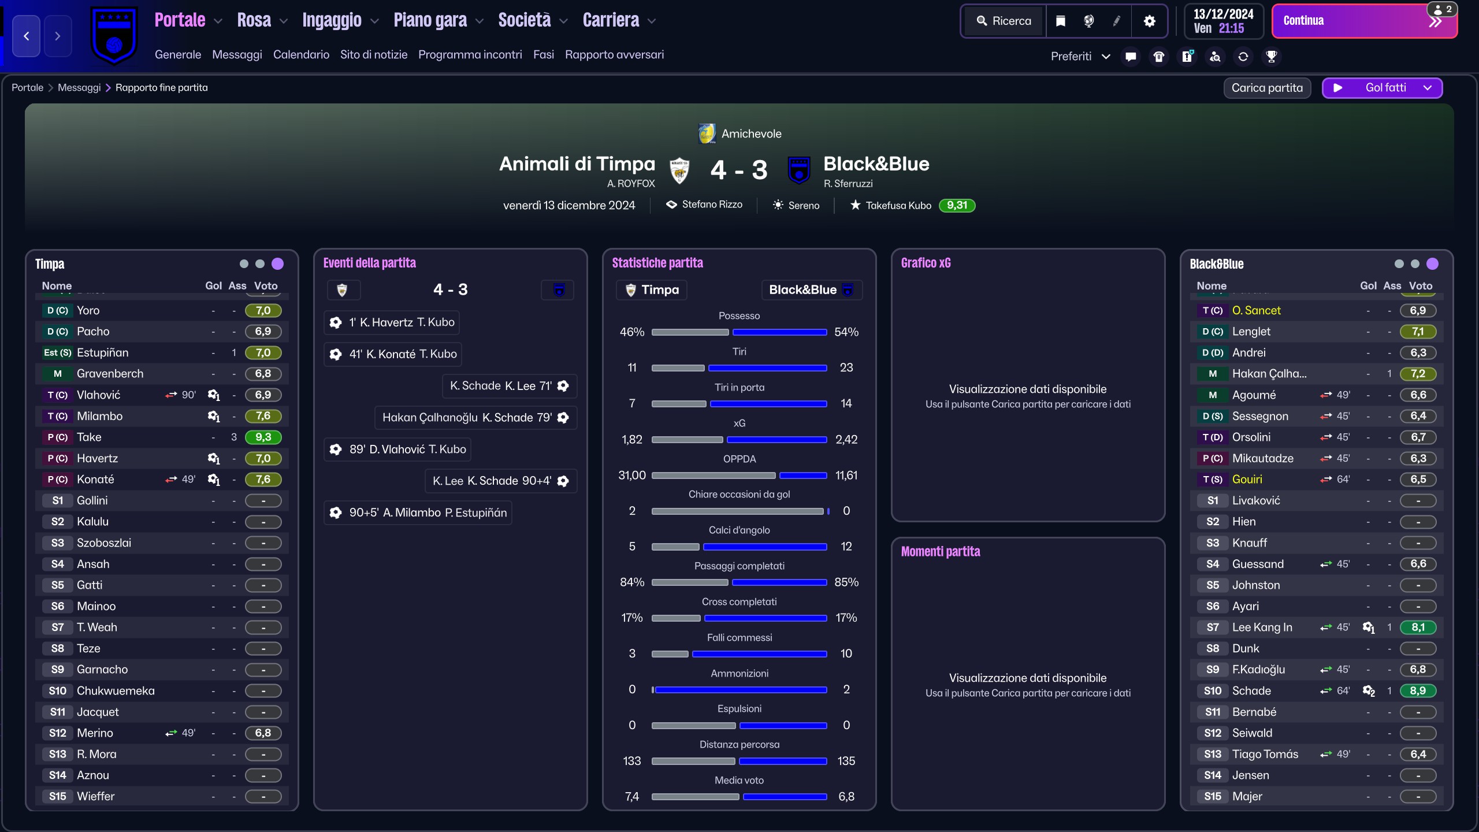The width and height of the screenshot is (1479, 832).
Task: Click the globe world icon
Action: tap(1088, 21)
